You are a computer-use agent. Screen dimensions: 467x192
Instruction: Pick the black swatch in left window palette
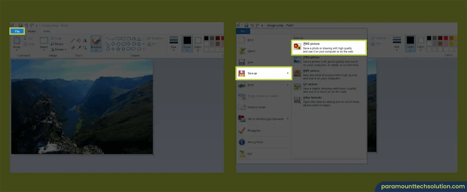tap(206, 38)
